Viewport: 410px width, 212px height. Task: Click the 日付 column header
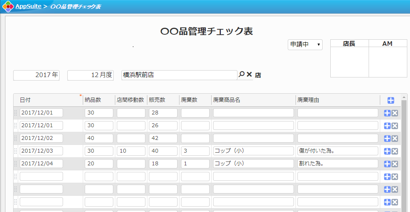(x=26, y=100)
